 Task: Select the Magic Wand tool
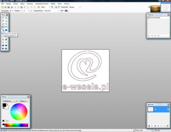[3, 27]
